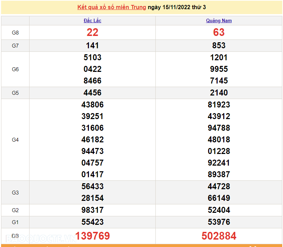Image resolution: width=283 pixels, height=247 pixels.
Task: Select the G7 row label
Action: tap(15, 45)
